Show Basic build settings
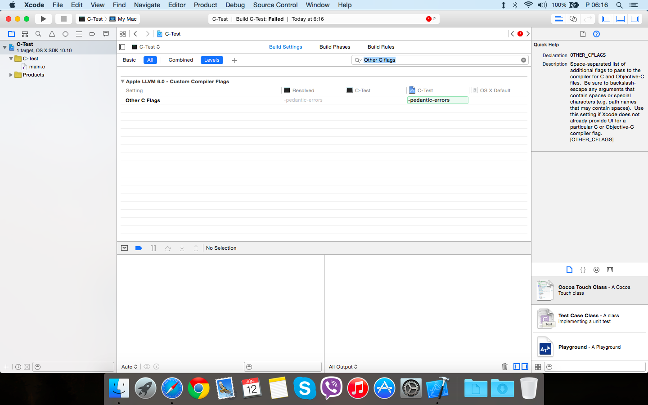This screenshot has height=405, width=648. 129,60
